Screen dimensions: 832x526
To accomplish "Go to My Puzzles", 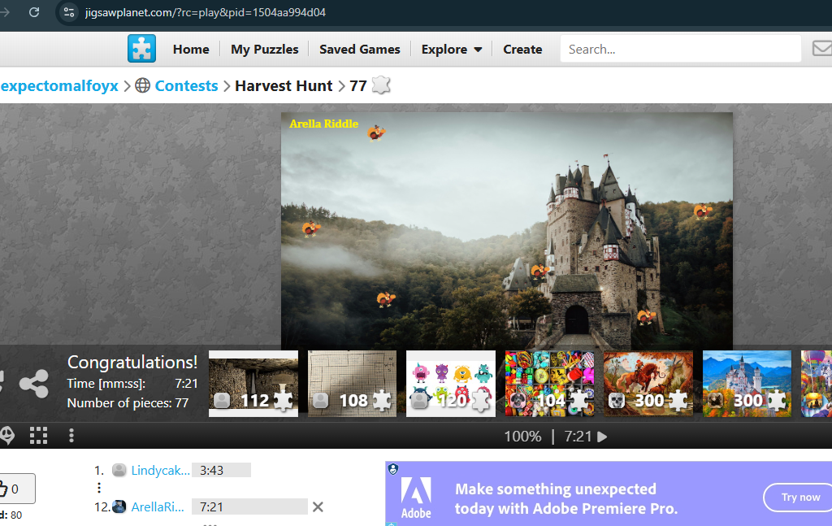I will pos(265,50).
